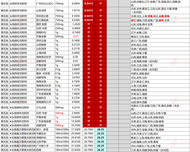
Task: Click the 28.7983 cell in 山东齐都 row
Action: 89,142
